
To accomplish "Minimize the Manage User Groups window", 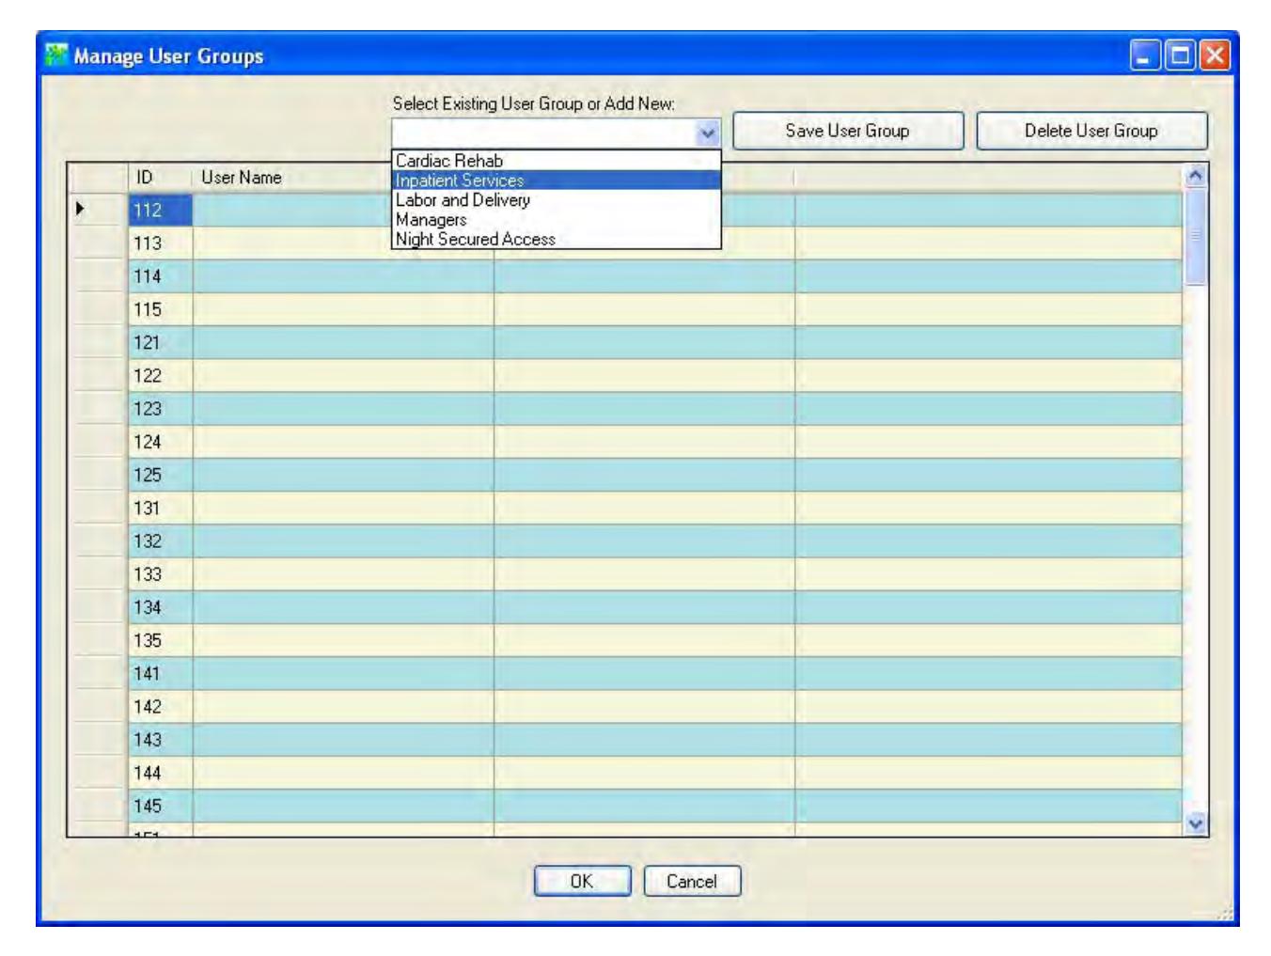I will click(1144, 55).
